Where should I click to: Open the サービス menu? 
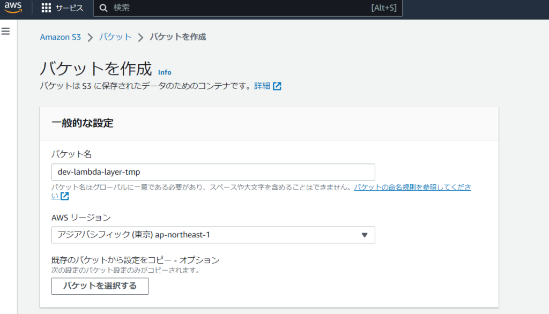[x=69, y=8]
